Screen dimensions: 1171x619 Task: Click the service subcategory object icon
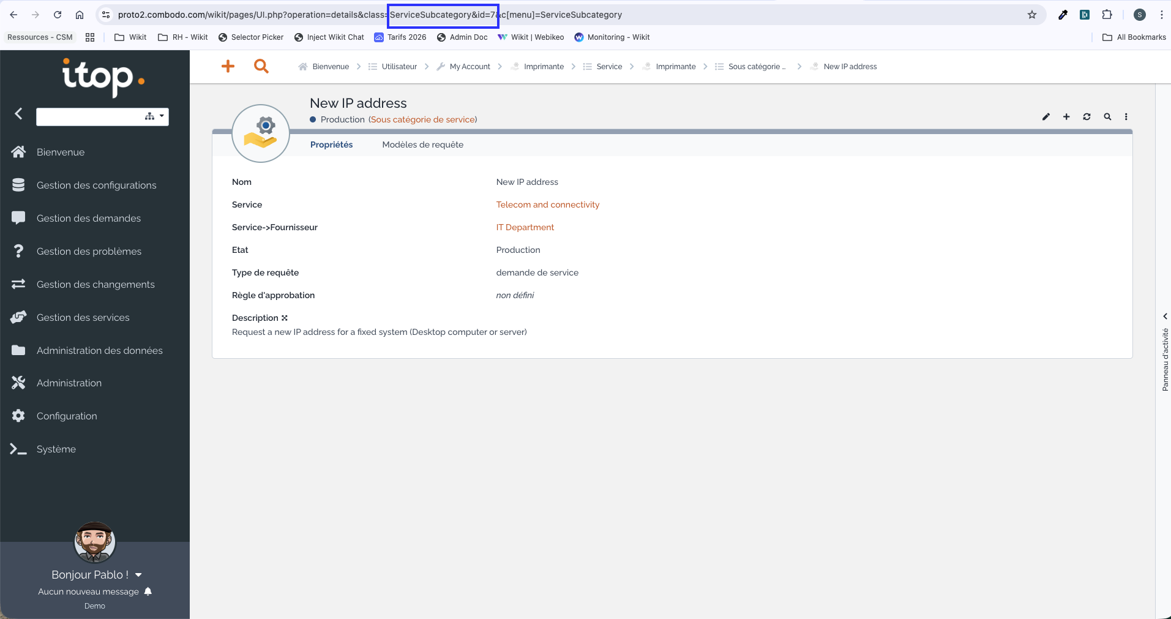tap(261, 133)
